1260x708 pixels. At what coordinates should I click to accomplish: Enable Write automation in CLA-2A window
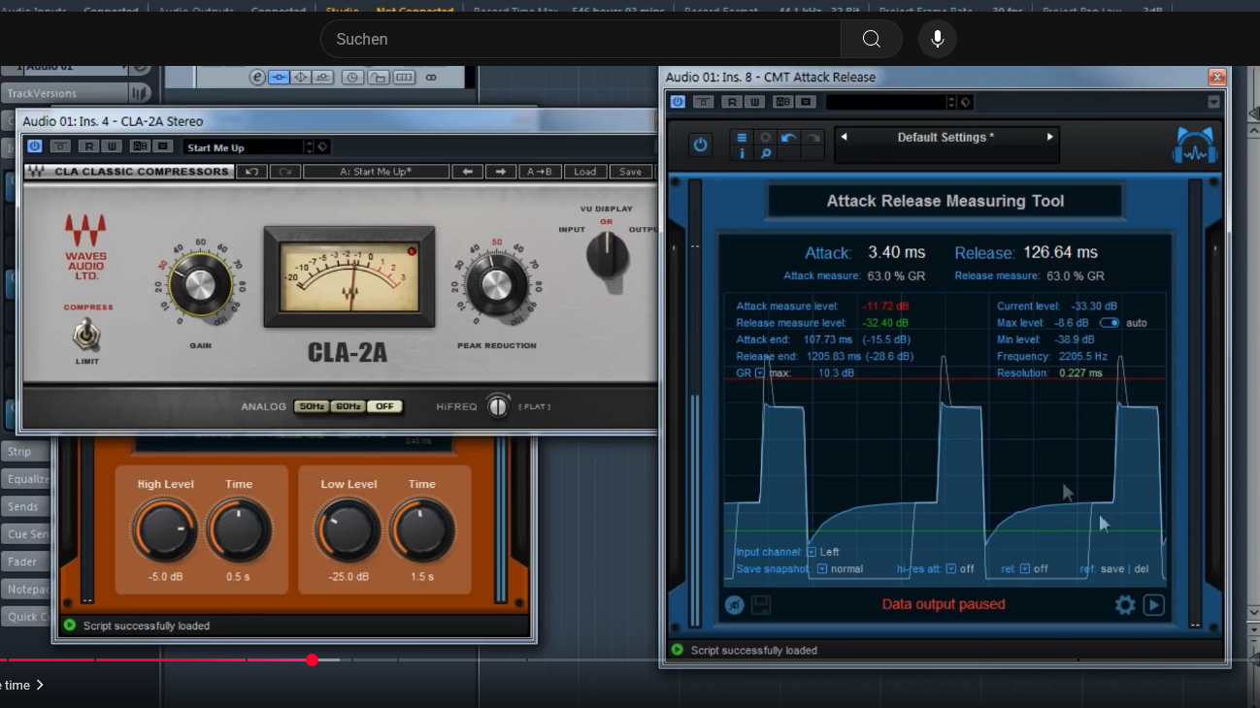tap(111, 146)
